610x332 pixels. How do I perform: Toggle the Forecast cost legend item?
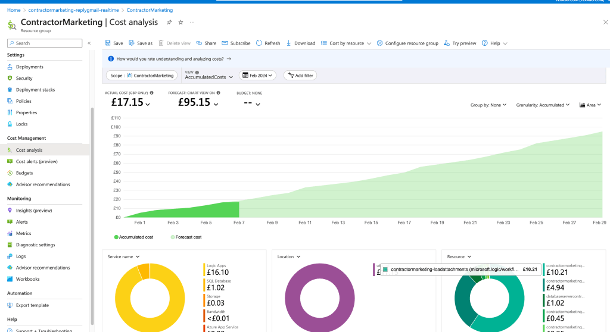(x=186, y=237)
